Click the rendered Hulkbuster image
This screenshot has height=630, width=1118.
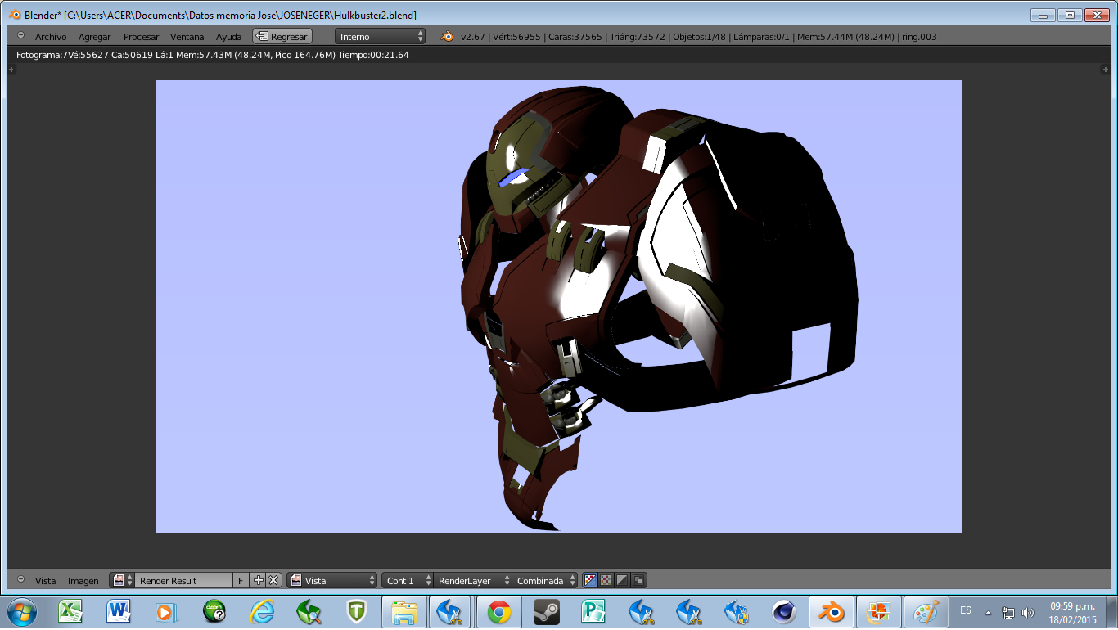(559, 307)
